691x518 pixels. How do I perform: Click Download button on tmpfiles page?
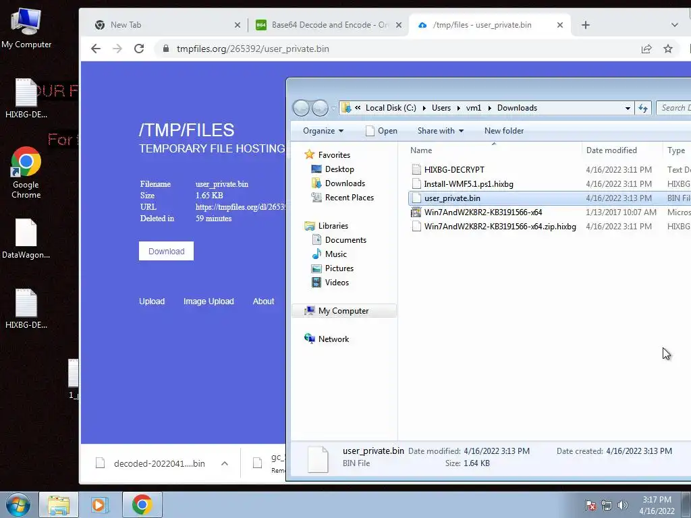pos(166,251)
